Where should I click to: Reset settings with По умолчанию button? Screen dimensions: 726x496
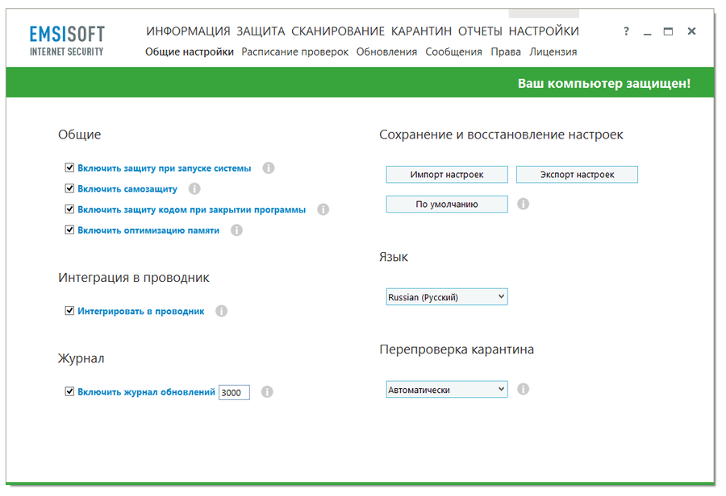click(447, 204)
